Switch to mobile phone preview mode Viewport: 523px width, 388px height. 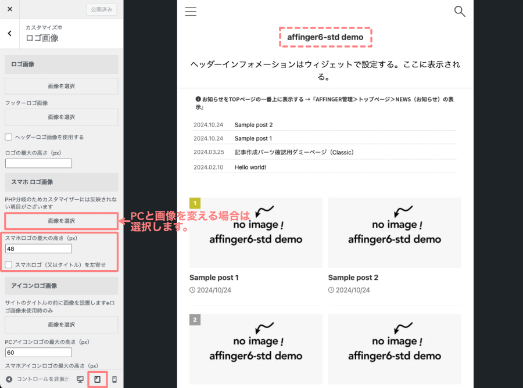coord(114,379)
